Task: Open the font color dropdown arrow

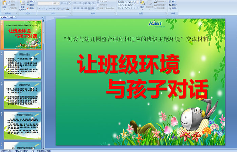Action: click(x=70, y=8)
